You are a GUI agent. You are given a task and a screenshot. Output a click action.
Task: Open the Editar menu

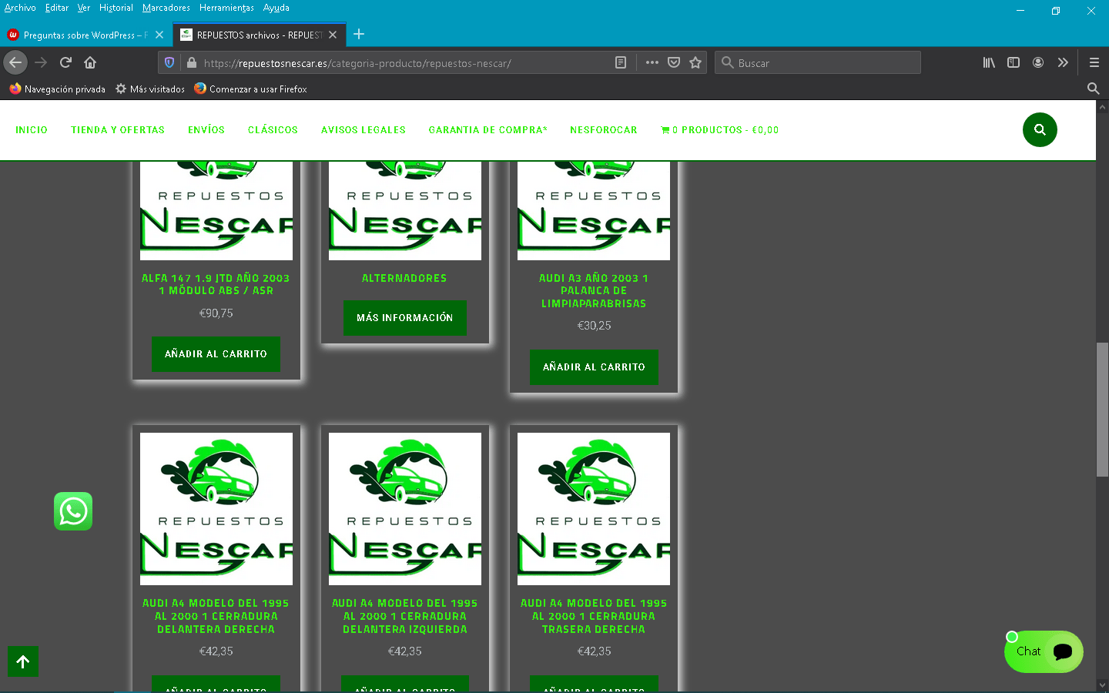click(57, 8)
